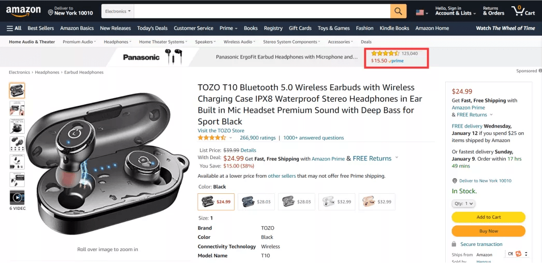Screen dimensions: 542x263
Task: Select the first product image thumbnail
Action: 17,91
